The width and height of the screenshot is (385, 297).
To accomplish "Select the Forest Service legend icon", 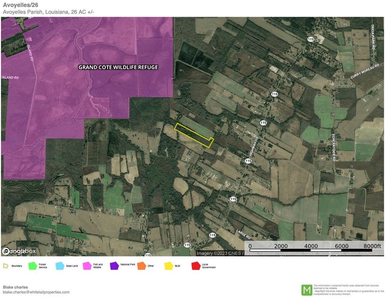I will pos(32,267).
